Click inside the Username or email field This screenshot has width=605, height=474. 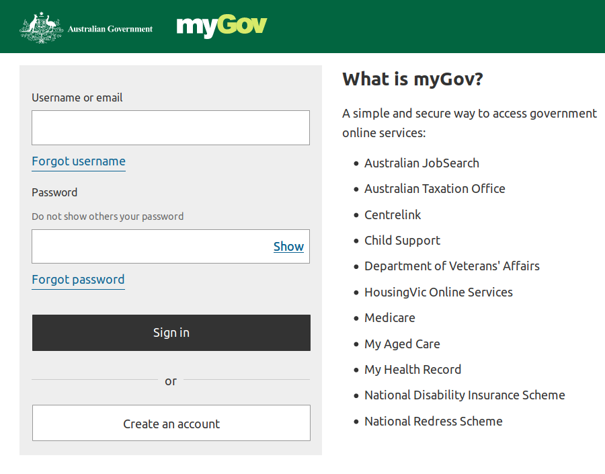[171, 127]
